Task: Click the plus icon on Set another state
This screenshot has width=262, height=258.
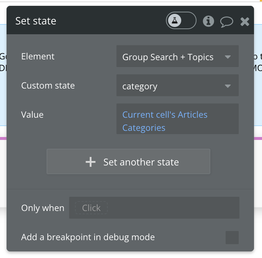Action: (x=90, y=162)
